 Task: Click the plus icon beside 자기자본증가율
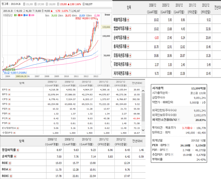click(130, 73)
